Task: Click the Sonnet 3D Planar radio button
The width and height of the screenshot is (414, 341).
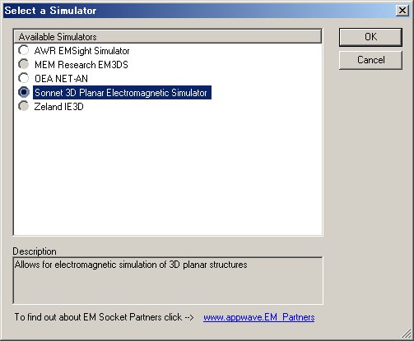Action: tap(24, 92)
